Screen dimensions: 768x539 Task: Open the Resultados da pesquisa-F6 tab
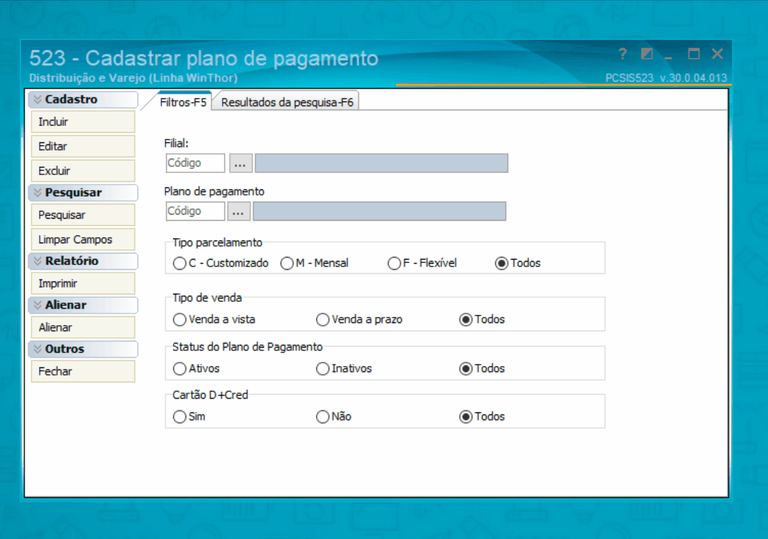point(287,102)
